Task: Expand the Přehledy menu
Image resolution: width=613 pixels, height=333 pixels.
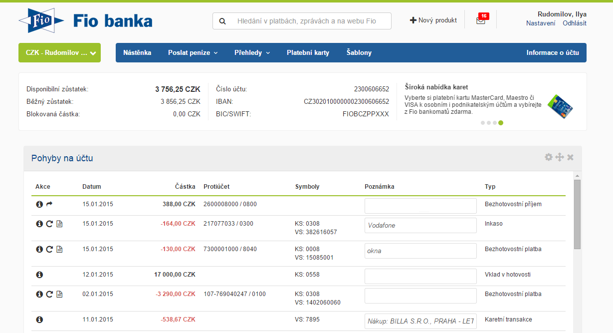Action: point(252,52)
